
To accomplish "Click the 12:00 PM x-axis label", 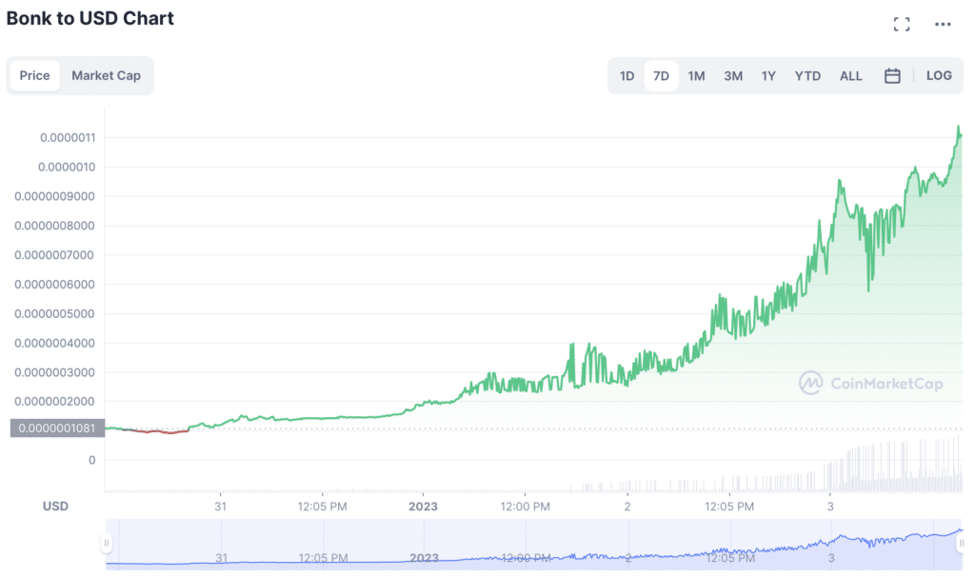I will click(525, 507).
